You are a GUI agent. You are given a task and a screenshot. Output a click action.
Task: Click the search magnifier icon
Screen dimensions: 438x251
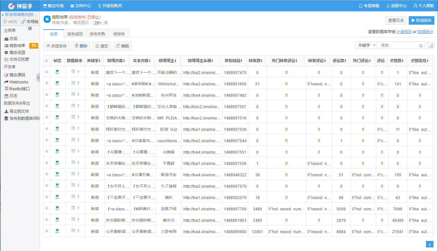tap(421, 46)
